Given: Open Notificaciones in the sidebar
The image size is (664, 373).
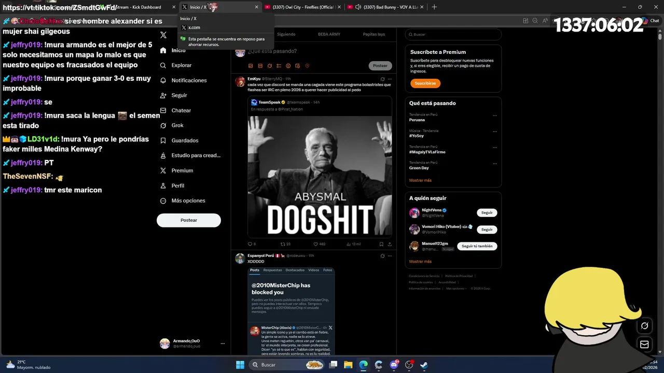Looking at the screenshot, I should coord(183,80).
